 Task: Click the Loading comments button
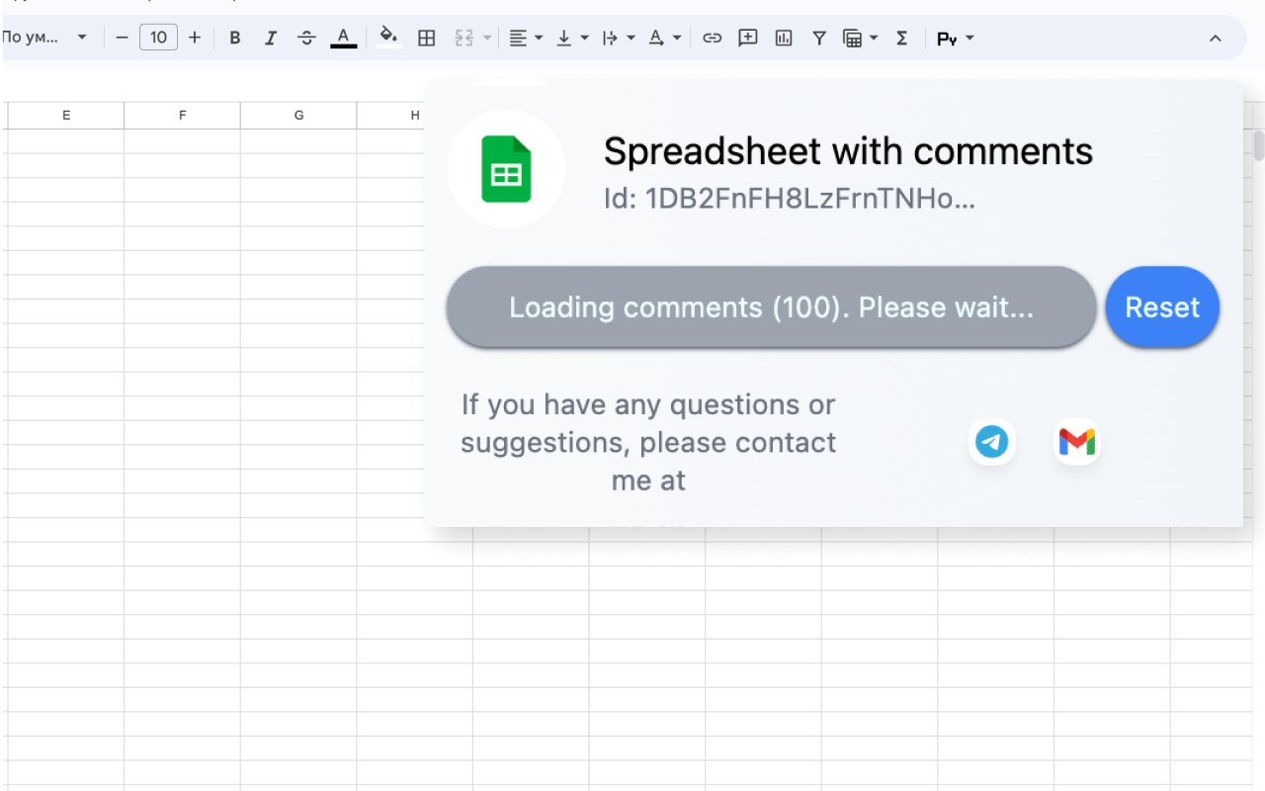pos(771,308)
